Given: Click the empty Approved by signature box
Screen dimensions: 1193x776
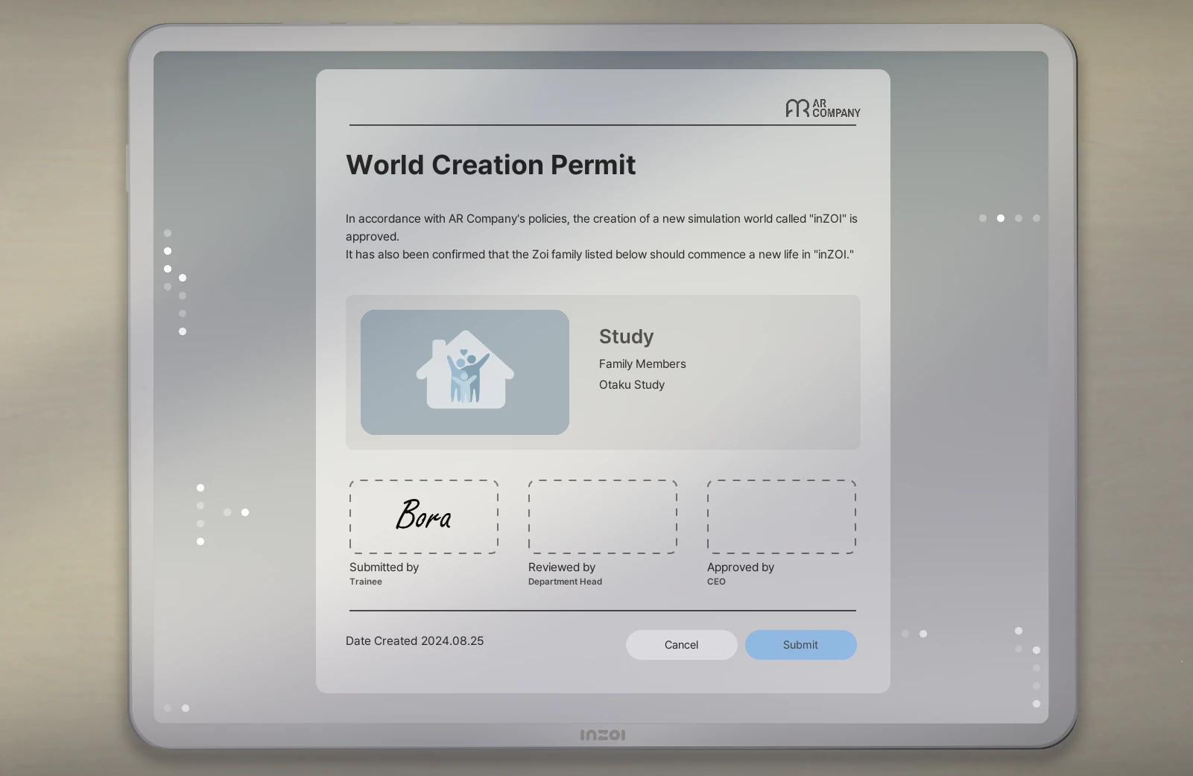Looking at the screenshot, I should [782, 517].
